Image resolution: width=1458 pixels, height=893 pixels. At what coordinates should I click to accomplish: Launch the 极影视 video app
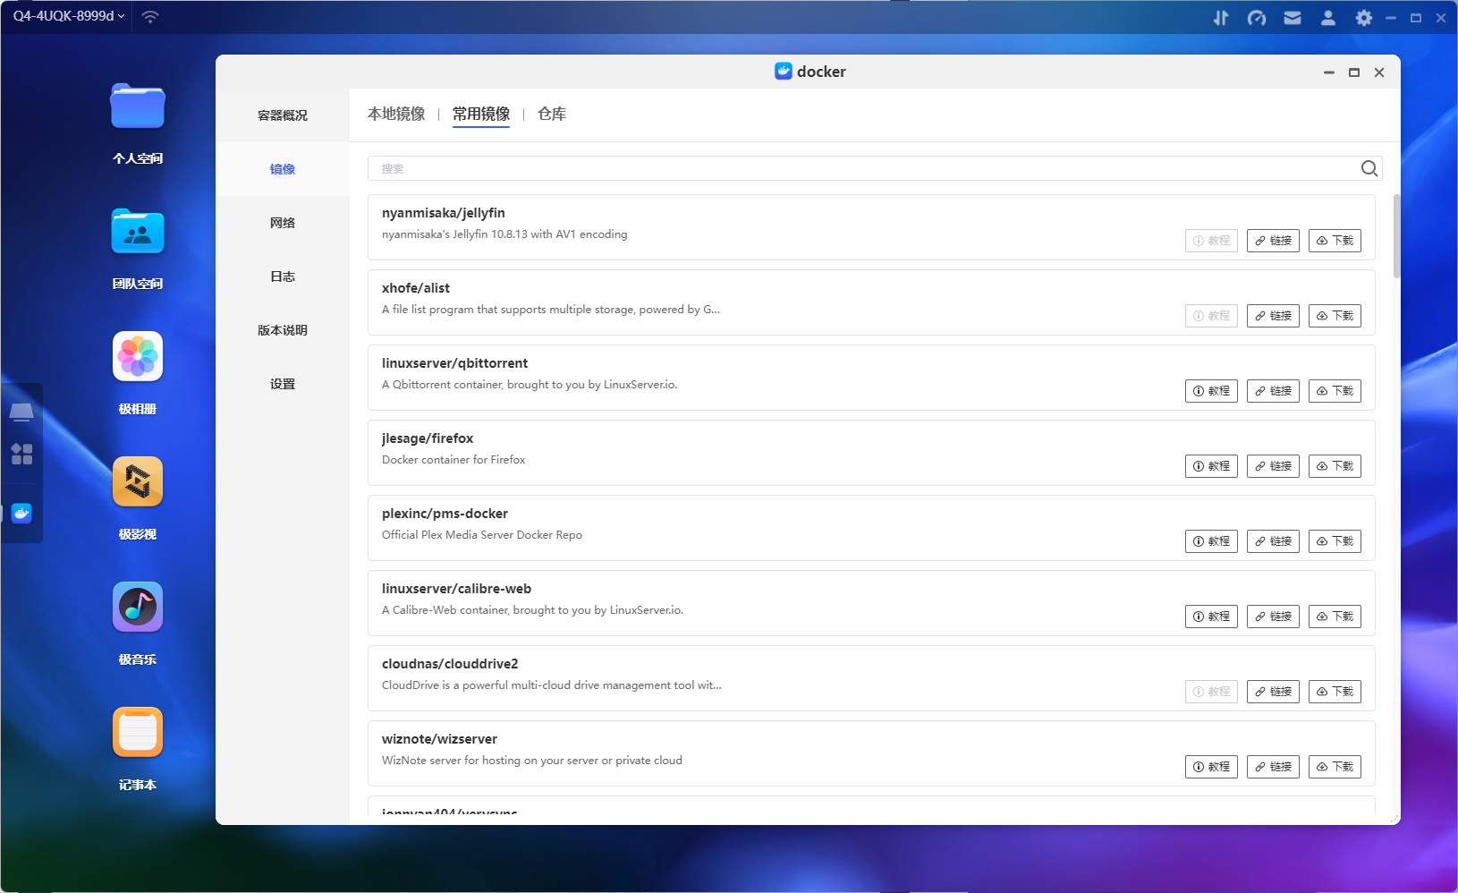point(138,481)
